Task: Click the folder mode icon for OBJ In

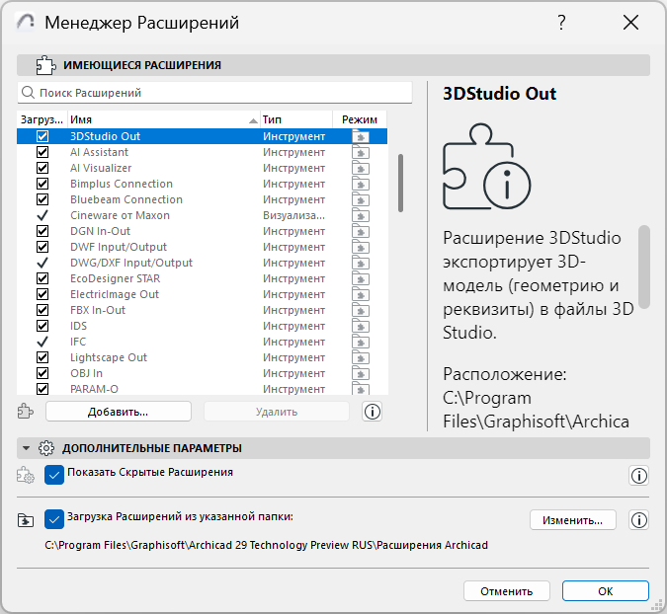Action: (x=361, y=373)
